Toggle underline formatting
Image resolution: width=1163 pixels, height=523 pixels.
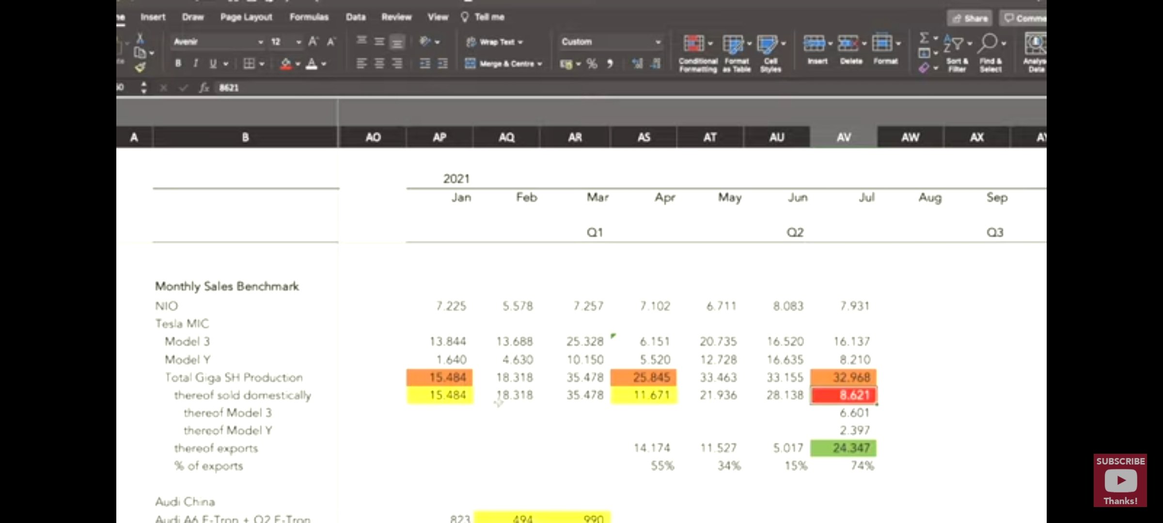(213, 63)
